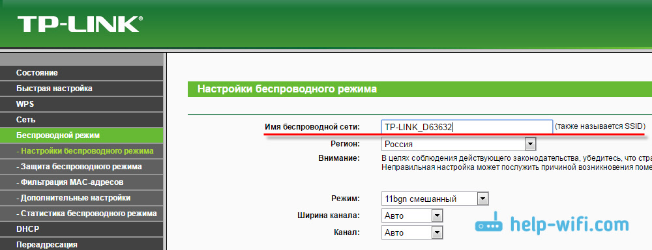The width and height of the screenshot is (652, 250).
Task: Click the SSID field TP-LINK_D63632
Action: click(467, 127)
